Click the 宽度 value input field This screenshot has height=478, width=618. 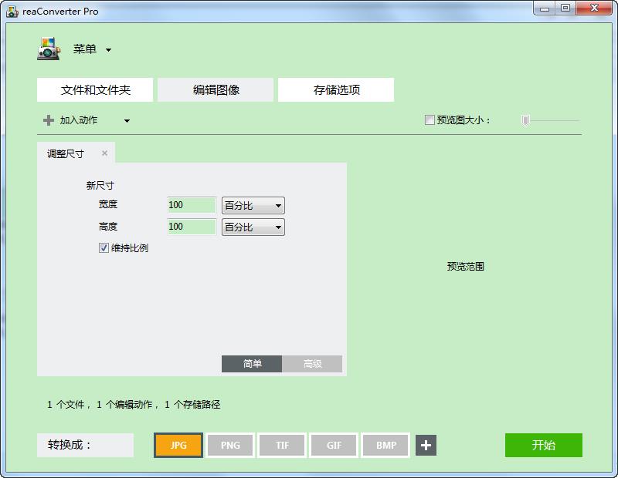[x=192, y=205]
